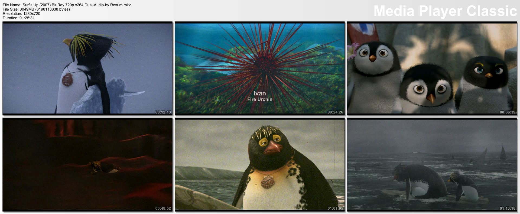Click the 01:01:05 timestamp label

[x=335, y=208]
